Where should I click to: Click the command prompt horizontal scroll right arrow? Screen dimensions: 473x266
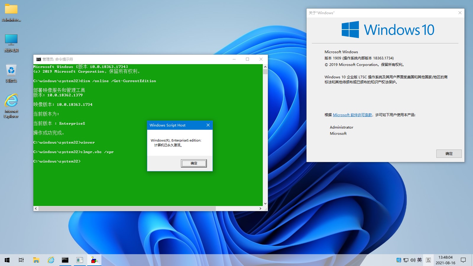tap(260, 208)
